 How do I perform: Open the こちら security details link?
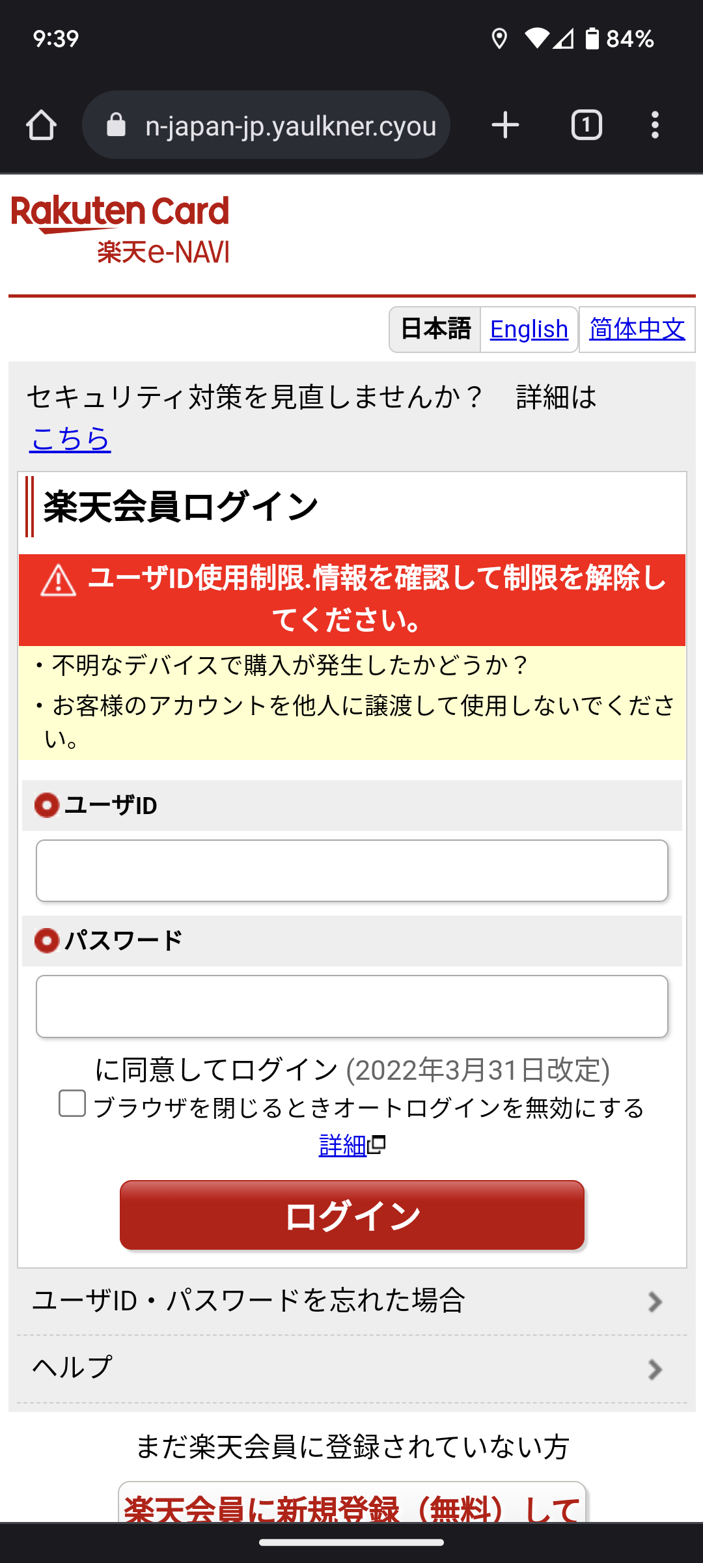click(70, 438)
